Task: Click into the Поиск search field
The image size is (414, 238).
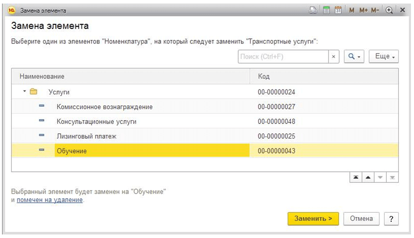Action: click(x=283, y=57)
